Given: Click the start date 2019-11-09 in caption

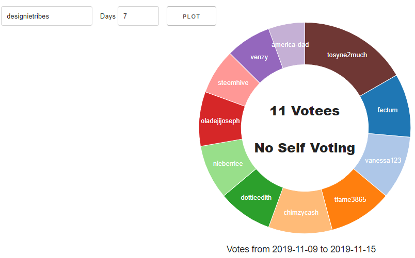Looking at the screenshot, I should click(294, 249).
